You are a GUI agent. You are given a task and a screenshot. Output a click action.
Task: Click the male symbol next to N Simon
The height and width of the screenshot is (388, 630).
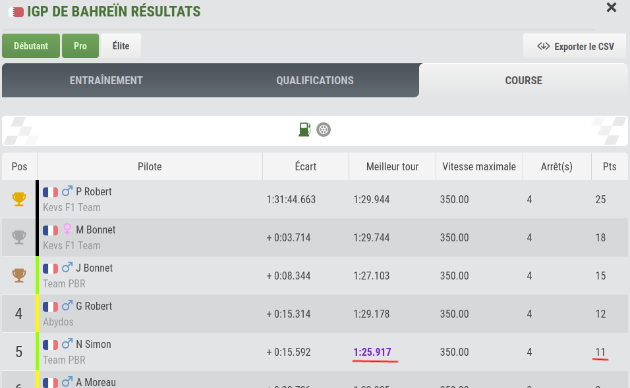pyautogui.click(x=67, y=343)
